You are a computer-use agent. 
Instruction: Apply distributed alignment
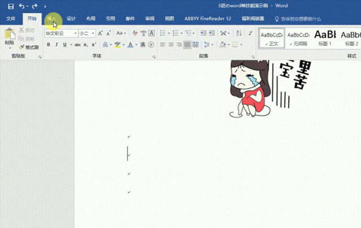coord(196,45)
